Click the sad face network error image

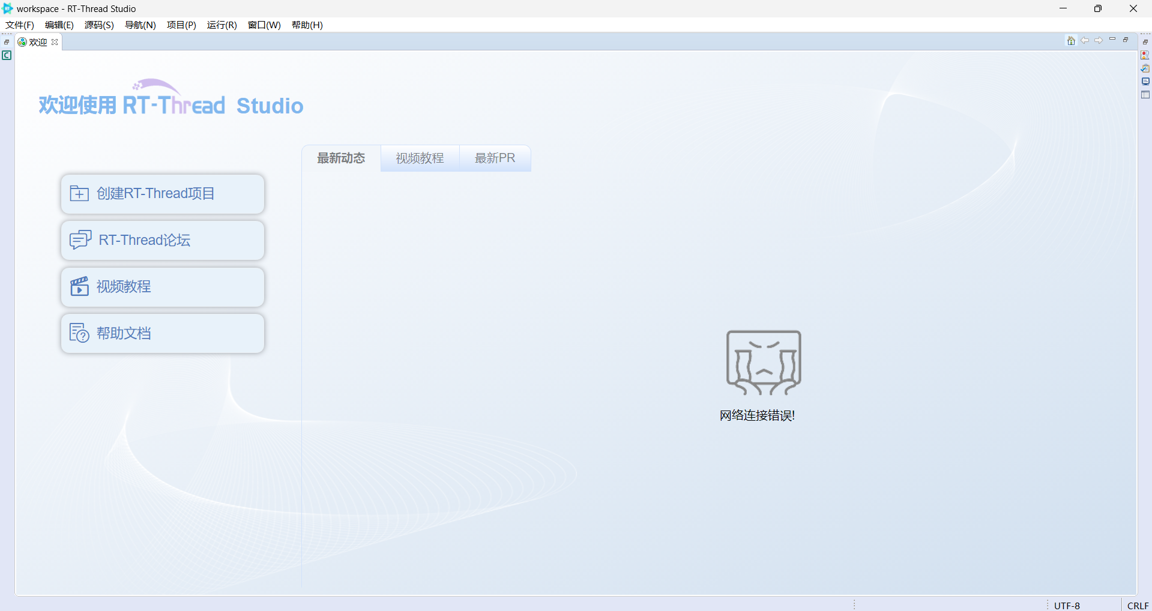pyautogui.click(x=764, y=363)
